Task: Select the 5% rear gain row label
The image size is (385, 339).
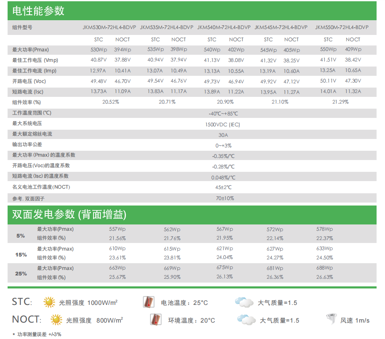Action: click(x=21, y=236)
